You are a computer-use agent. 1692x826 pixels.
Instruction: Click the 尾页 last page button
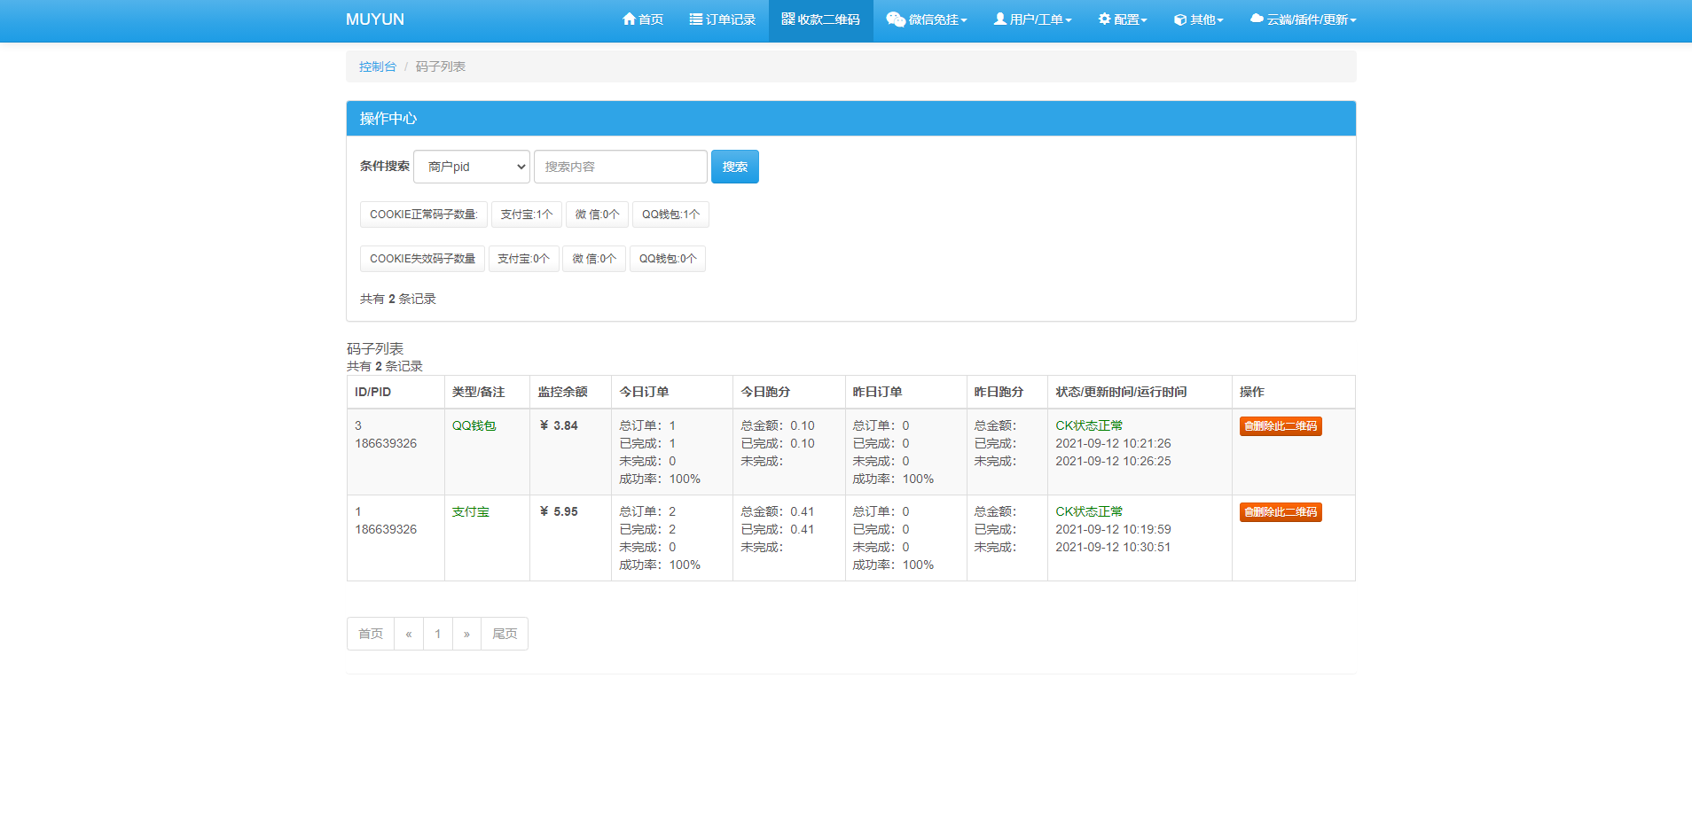coord(505,634)
